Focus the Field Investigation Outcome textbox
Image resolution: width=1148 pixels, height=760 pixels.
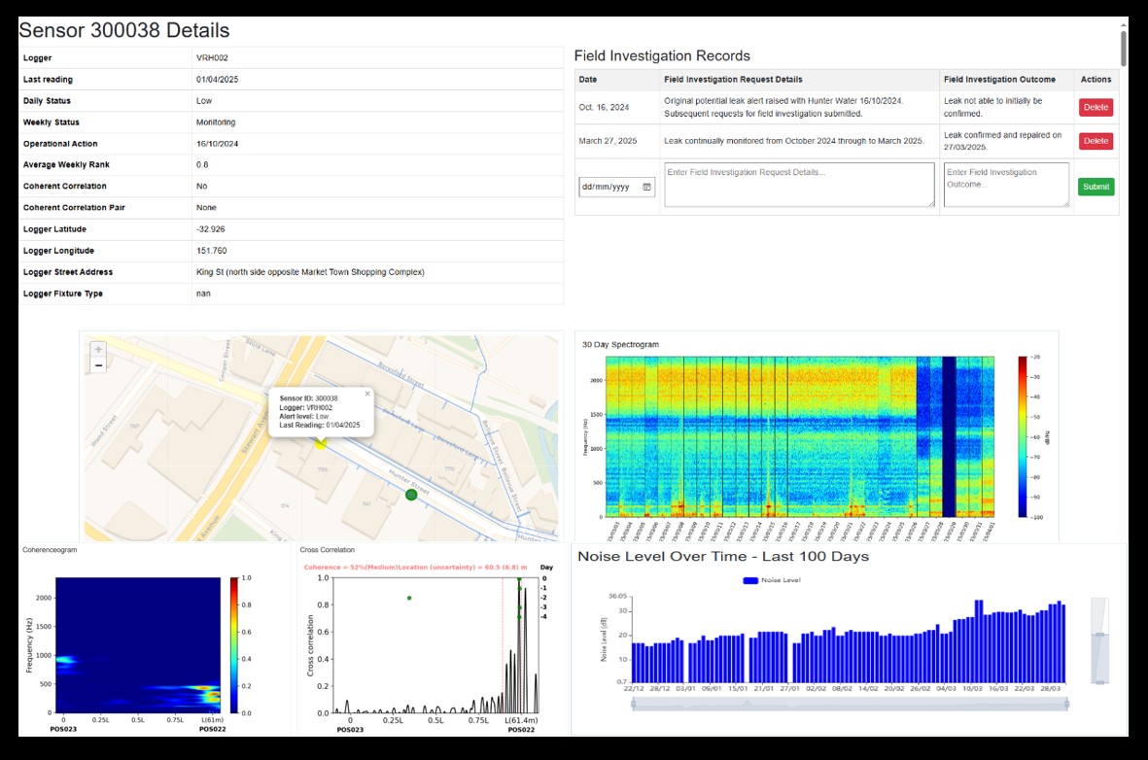pos(1006,185)
